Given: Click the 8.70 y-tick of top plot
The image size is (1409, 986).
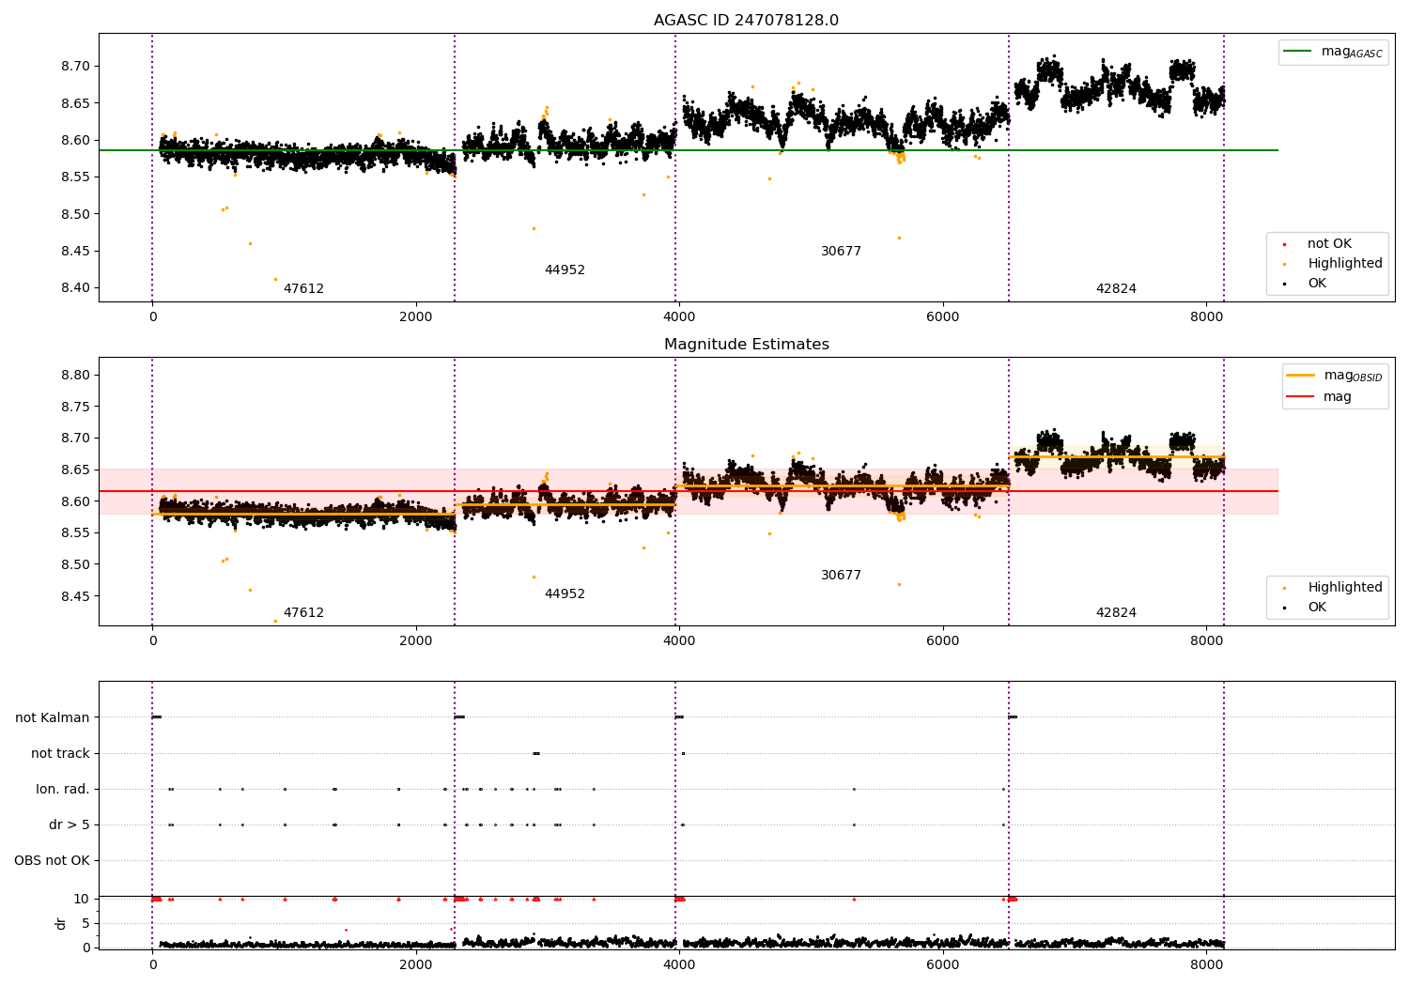Looking at the screenshot, I should [76, 67].
